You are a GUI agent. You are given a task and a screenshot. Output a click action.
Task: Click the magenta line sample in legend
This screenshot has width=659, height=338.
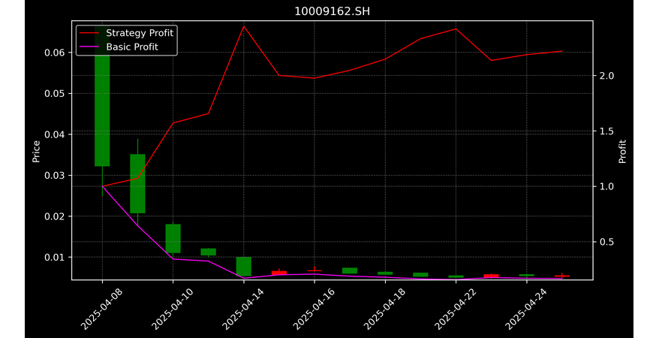[x=89, y=47]
